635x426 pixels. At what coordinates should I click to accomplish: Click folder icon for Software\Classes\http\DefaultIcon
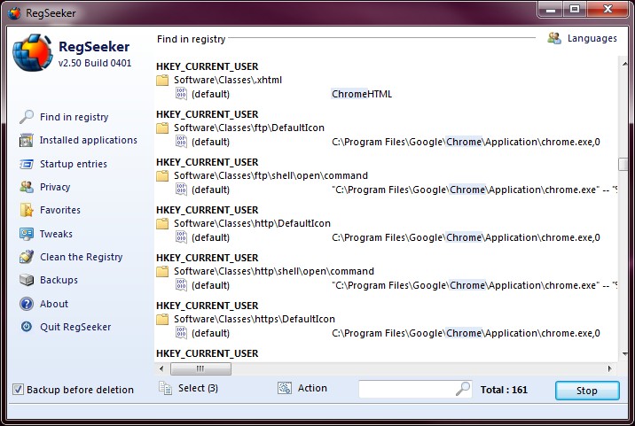162,223
